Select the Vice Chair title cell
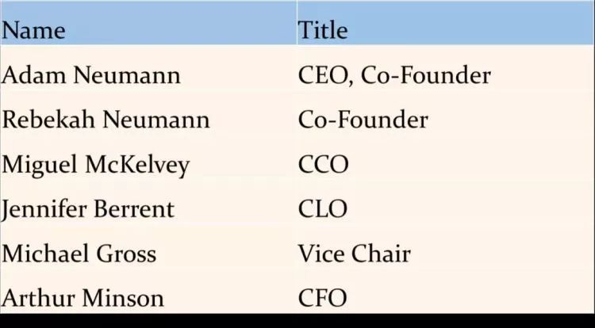 pos(446,254)
